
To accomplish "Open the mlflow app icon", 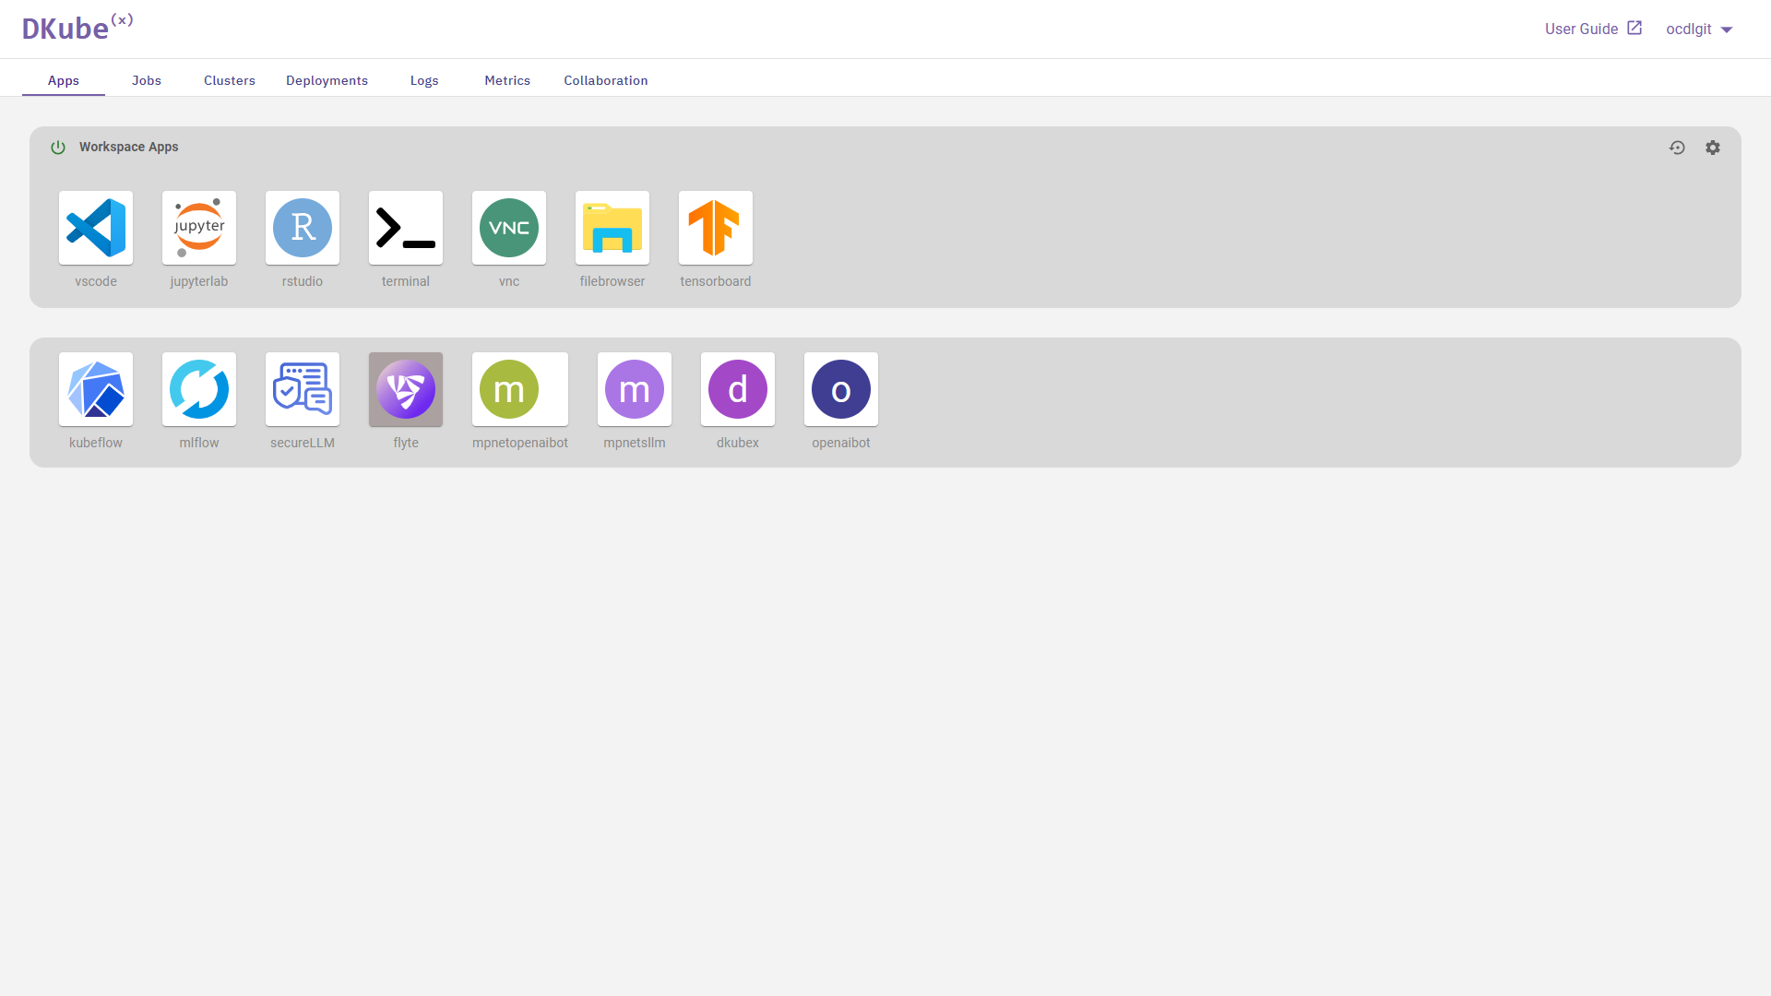I will click(x=199, y=389).
